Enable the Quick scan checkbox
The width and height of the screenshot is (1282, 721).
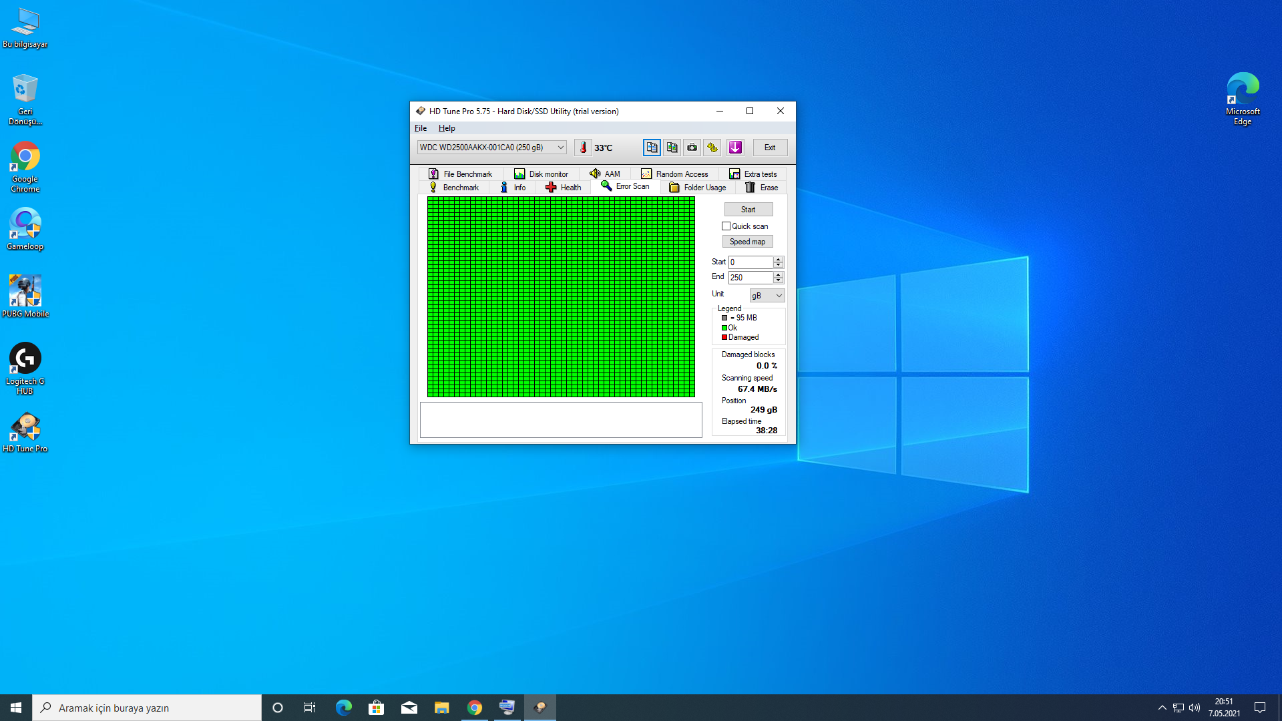(726, 226)
